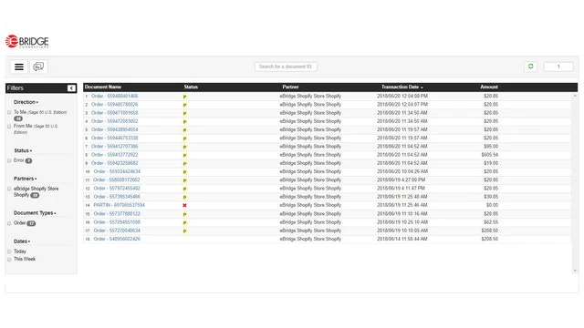Sort by Transaction Date column header
This screenshot has height=328, width=584.
401,87
